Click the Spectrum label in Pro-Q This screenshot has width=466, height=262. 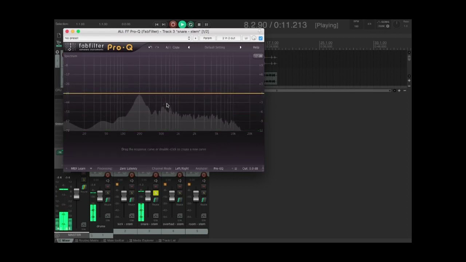point(71,56)
